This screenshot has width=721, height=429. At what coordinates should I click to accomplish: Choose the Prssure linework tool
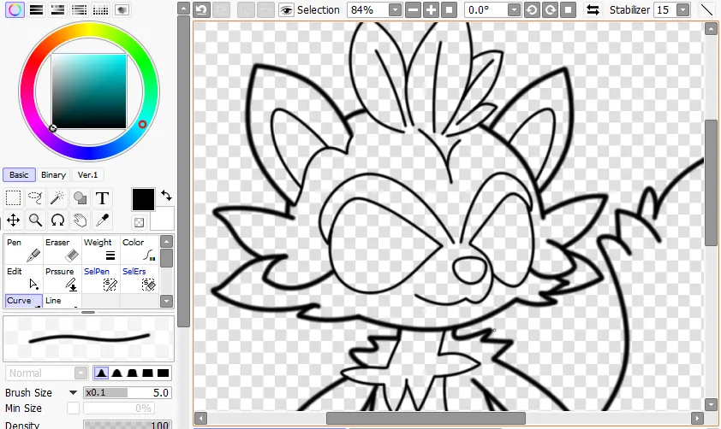coord(62,279)
